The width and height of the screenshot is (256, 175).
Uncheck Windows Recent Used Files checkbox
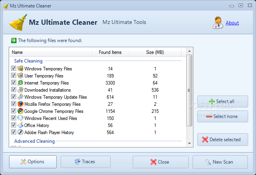click(x=13, y=118)
